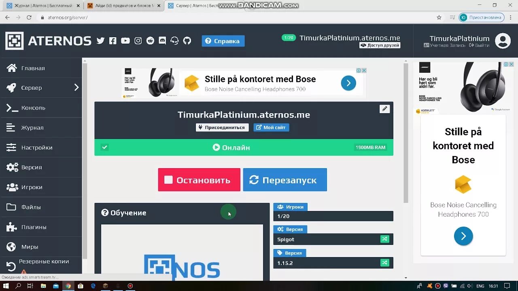Reload the page in Chrome

tap(29, 17)
